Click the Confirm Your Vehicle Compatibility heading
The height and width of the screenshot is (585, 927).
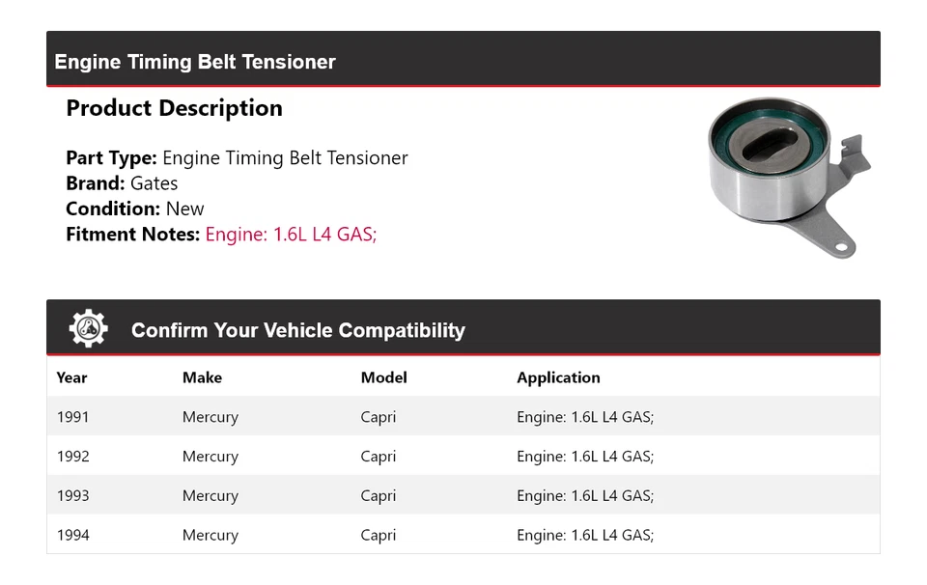pos(297,330)
